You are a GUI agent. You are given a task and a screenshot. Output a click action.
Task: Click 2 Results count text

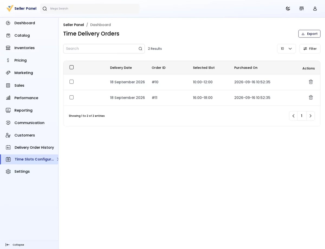coord(155,49)
